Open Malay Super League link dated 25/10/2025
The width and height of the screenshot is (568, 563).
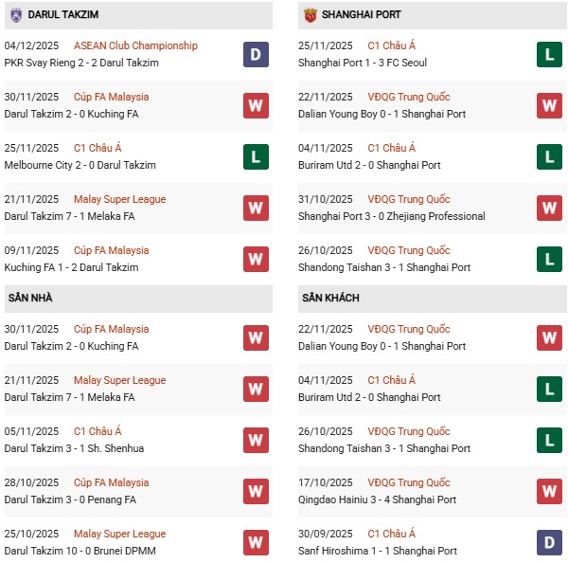(119, 534)
